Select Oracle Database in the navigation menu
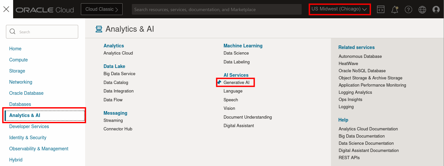 coord(26,93)
